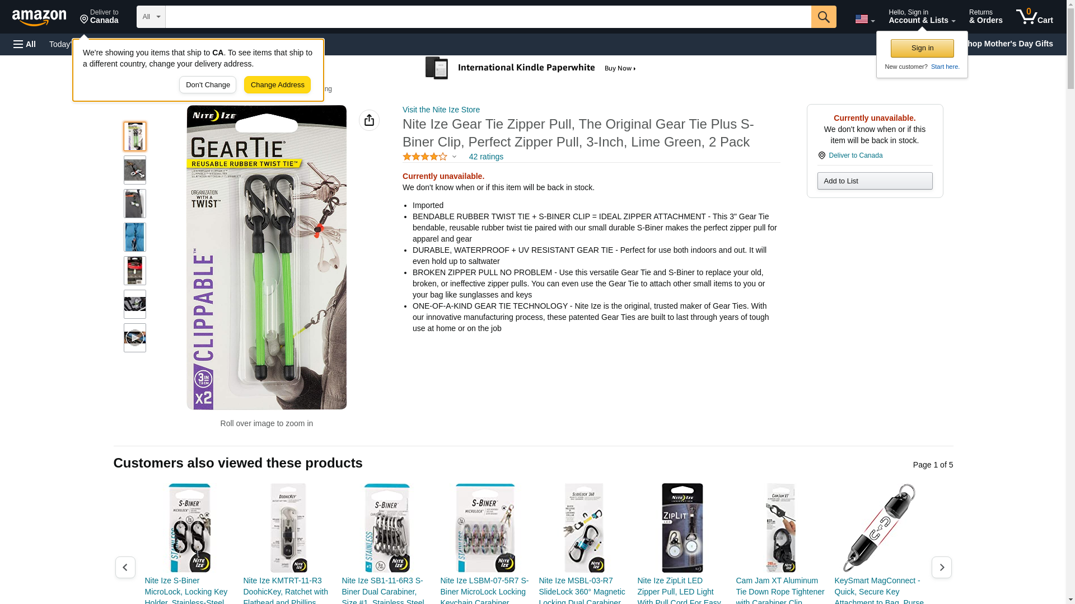The width and height of the screenshot is (1075, 604).
Task: Click the Don't Change button
Action: 208,85
